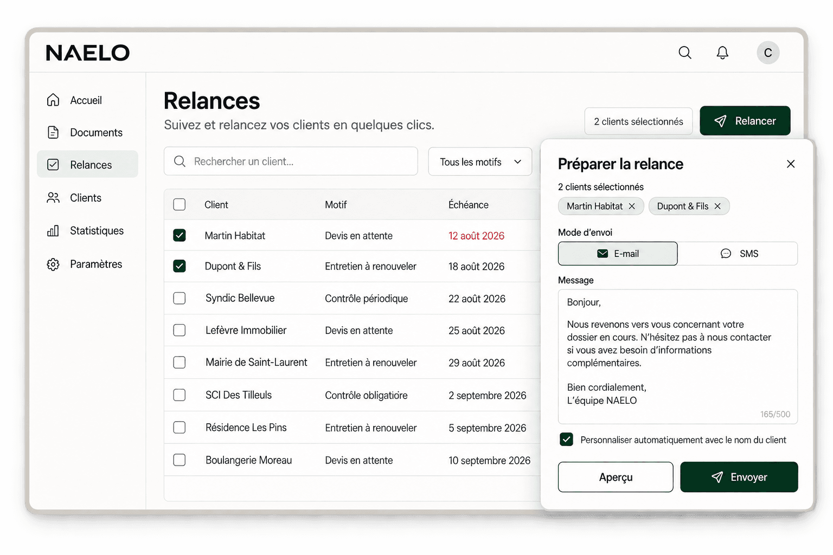Select SMS send mode

(x=738, y=254)
